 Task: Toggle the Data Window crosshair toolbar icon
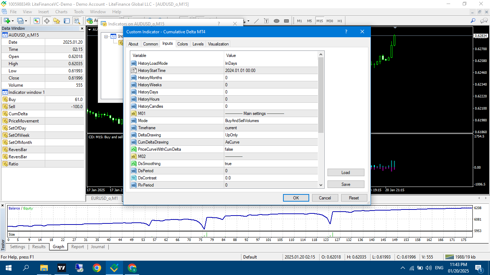(x=47, y=21)
